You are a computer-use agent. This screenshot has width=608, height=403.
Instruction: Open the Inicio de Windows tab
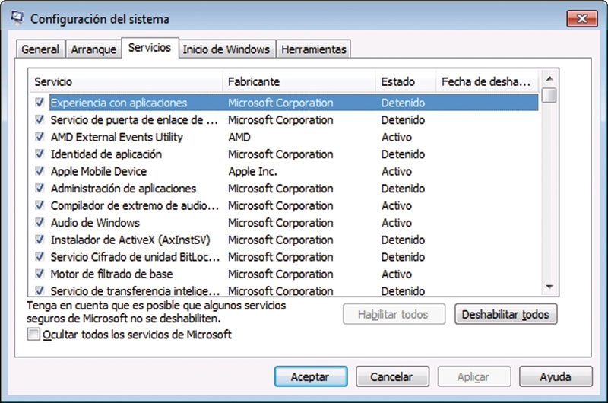226,49
